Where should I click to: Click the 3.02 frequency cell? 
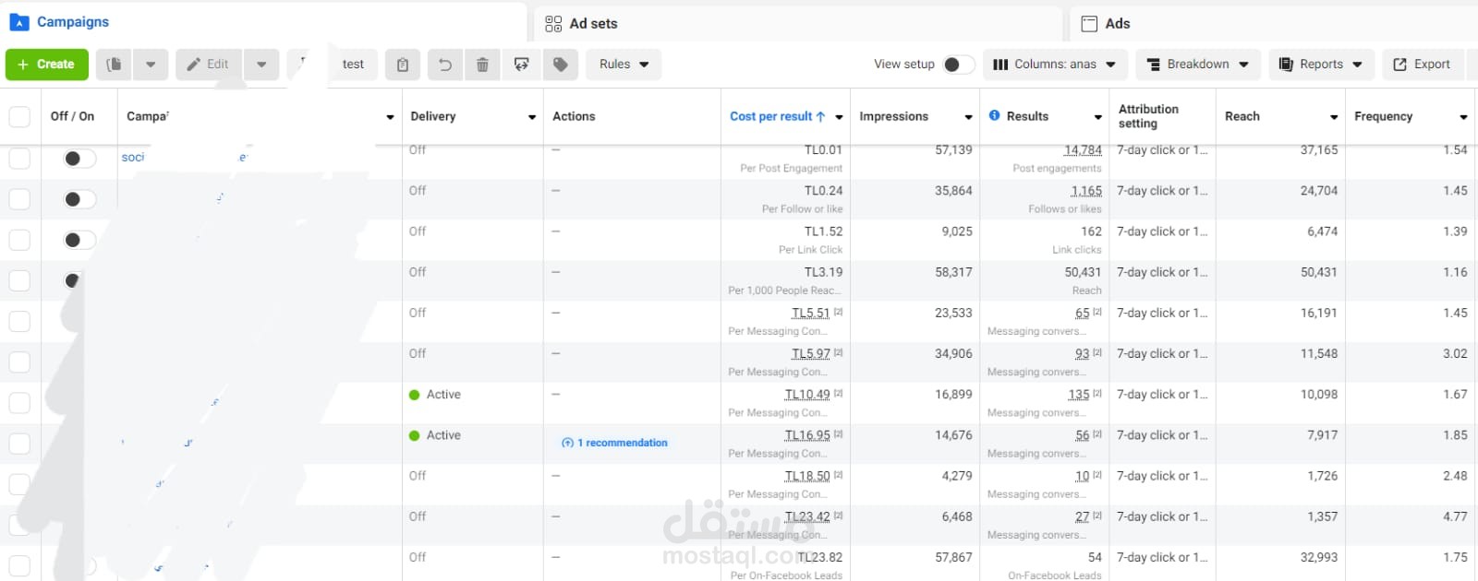click(x=1455, y=354)
